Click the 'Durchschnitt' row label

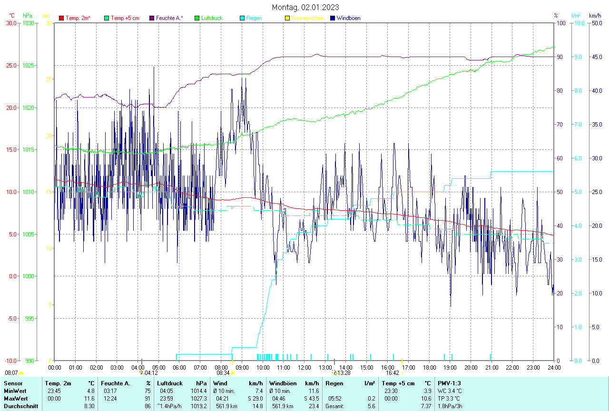[x=21, y=406]
